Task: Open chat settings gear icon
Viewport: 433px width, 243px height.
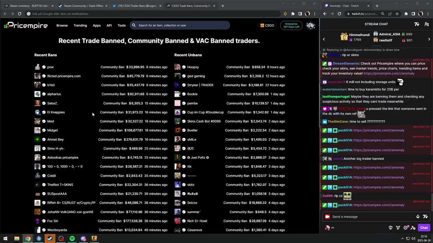Action: tap(406, 228)
